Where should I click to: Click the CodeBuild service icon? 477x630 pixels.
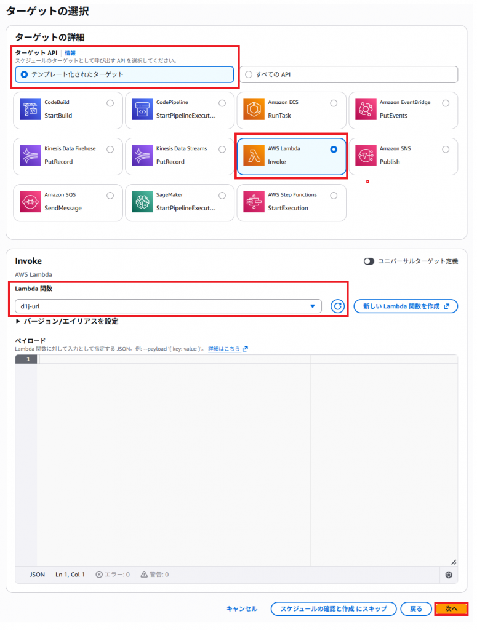(30, 110)
